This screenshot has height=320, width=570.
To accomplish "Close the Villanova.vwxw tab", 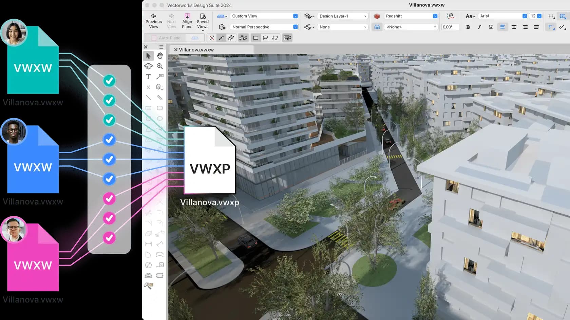I will coord(176,50).
